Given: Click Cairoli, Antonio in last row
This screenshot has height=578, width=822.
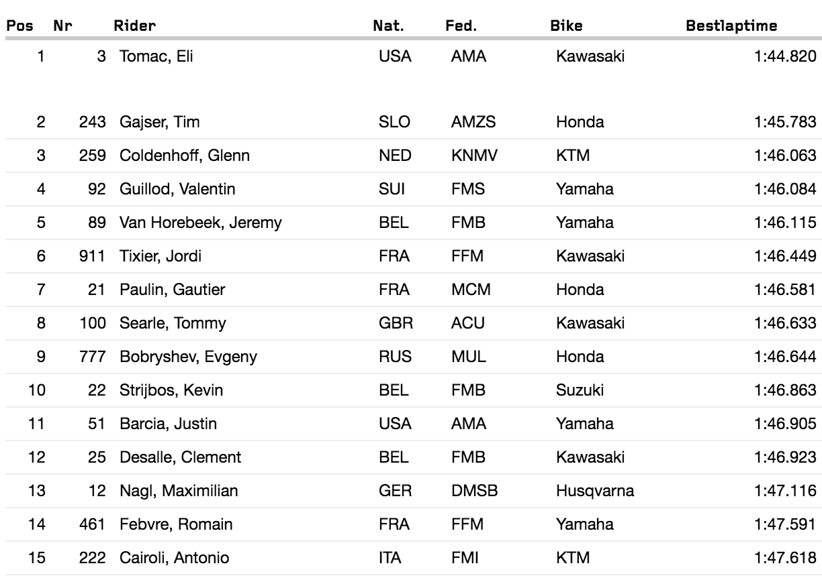Looking at the screenshot, I should (x=175, y=558).
